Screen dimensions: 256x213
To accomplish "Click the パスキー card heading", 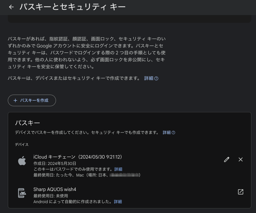I will pyautogui.click(x=28, y=123).
